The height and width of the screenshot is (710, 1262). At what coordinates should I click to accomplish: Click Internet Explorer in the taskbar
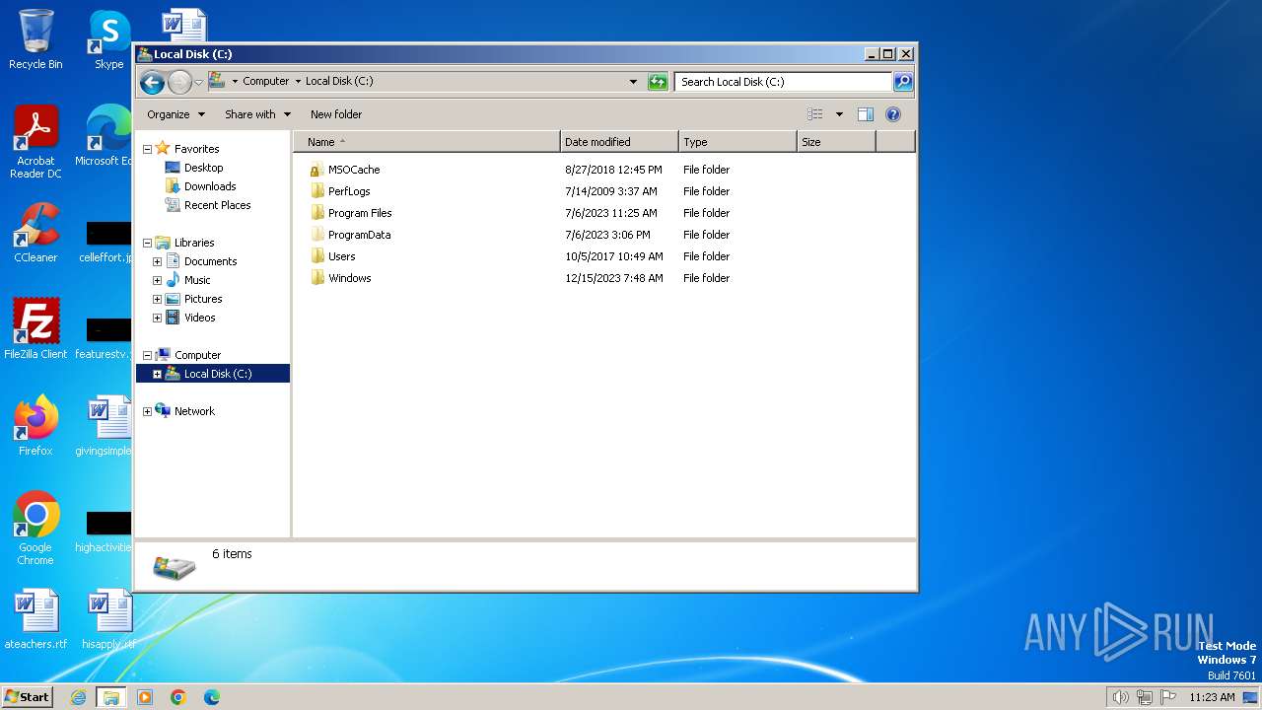pos(79,697)
